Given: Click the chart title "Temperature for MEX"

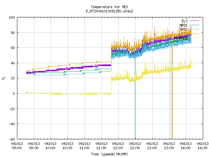Looking at the screenshot, I should (109, 7).
